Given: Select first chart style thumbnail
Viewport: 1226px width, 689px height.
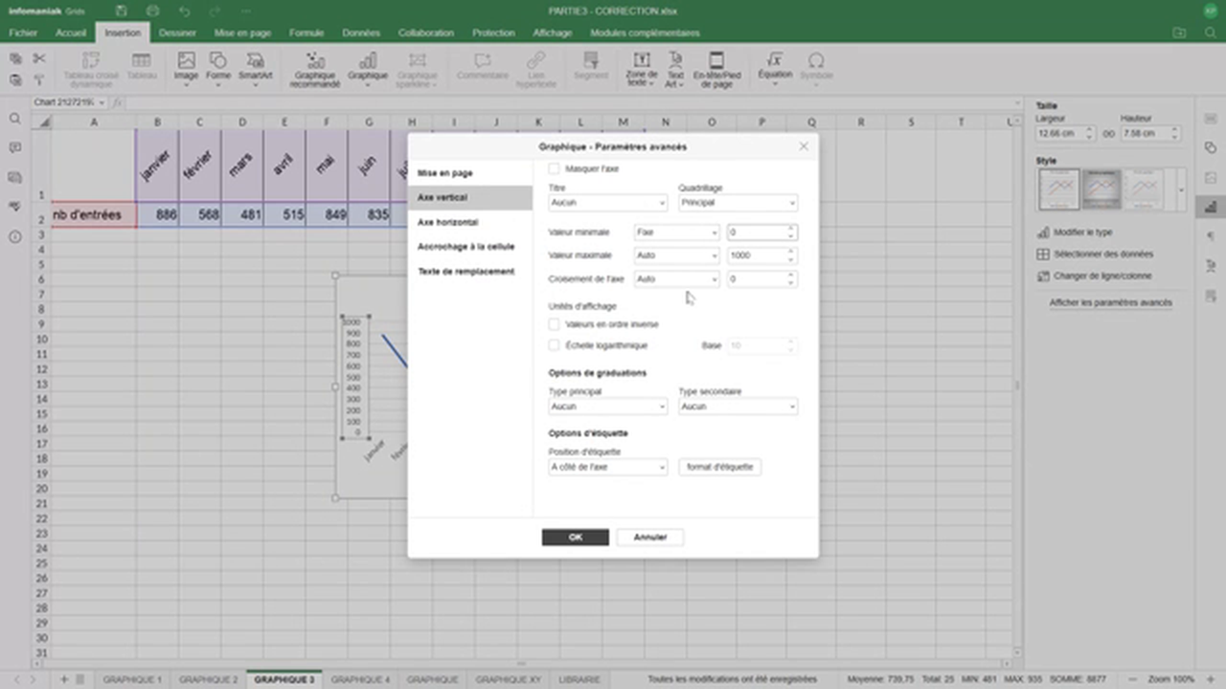Looking at the screenshot, I should (x=1059, y=189).
